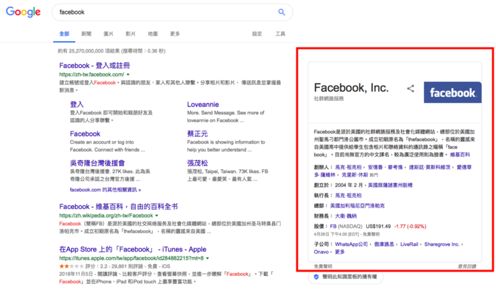Open 工具 in the search toolbar
This screenshot has height=292, width=496.
[280, 34]
